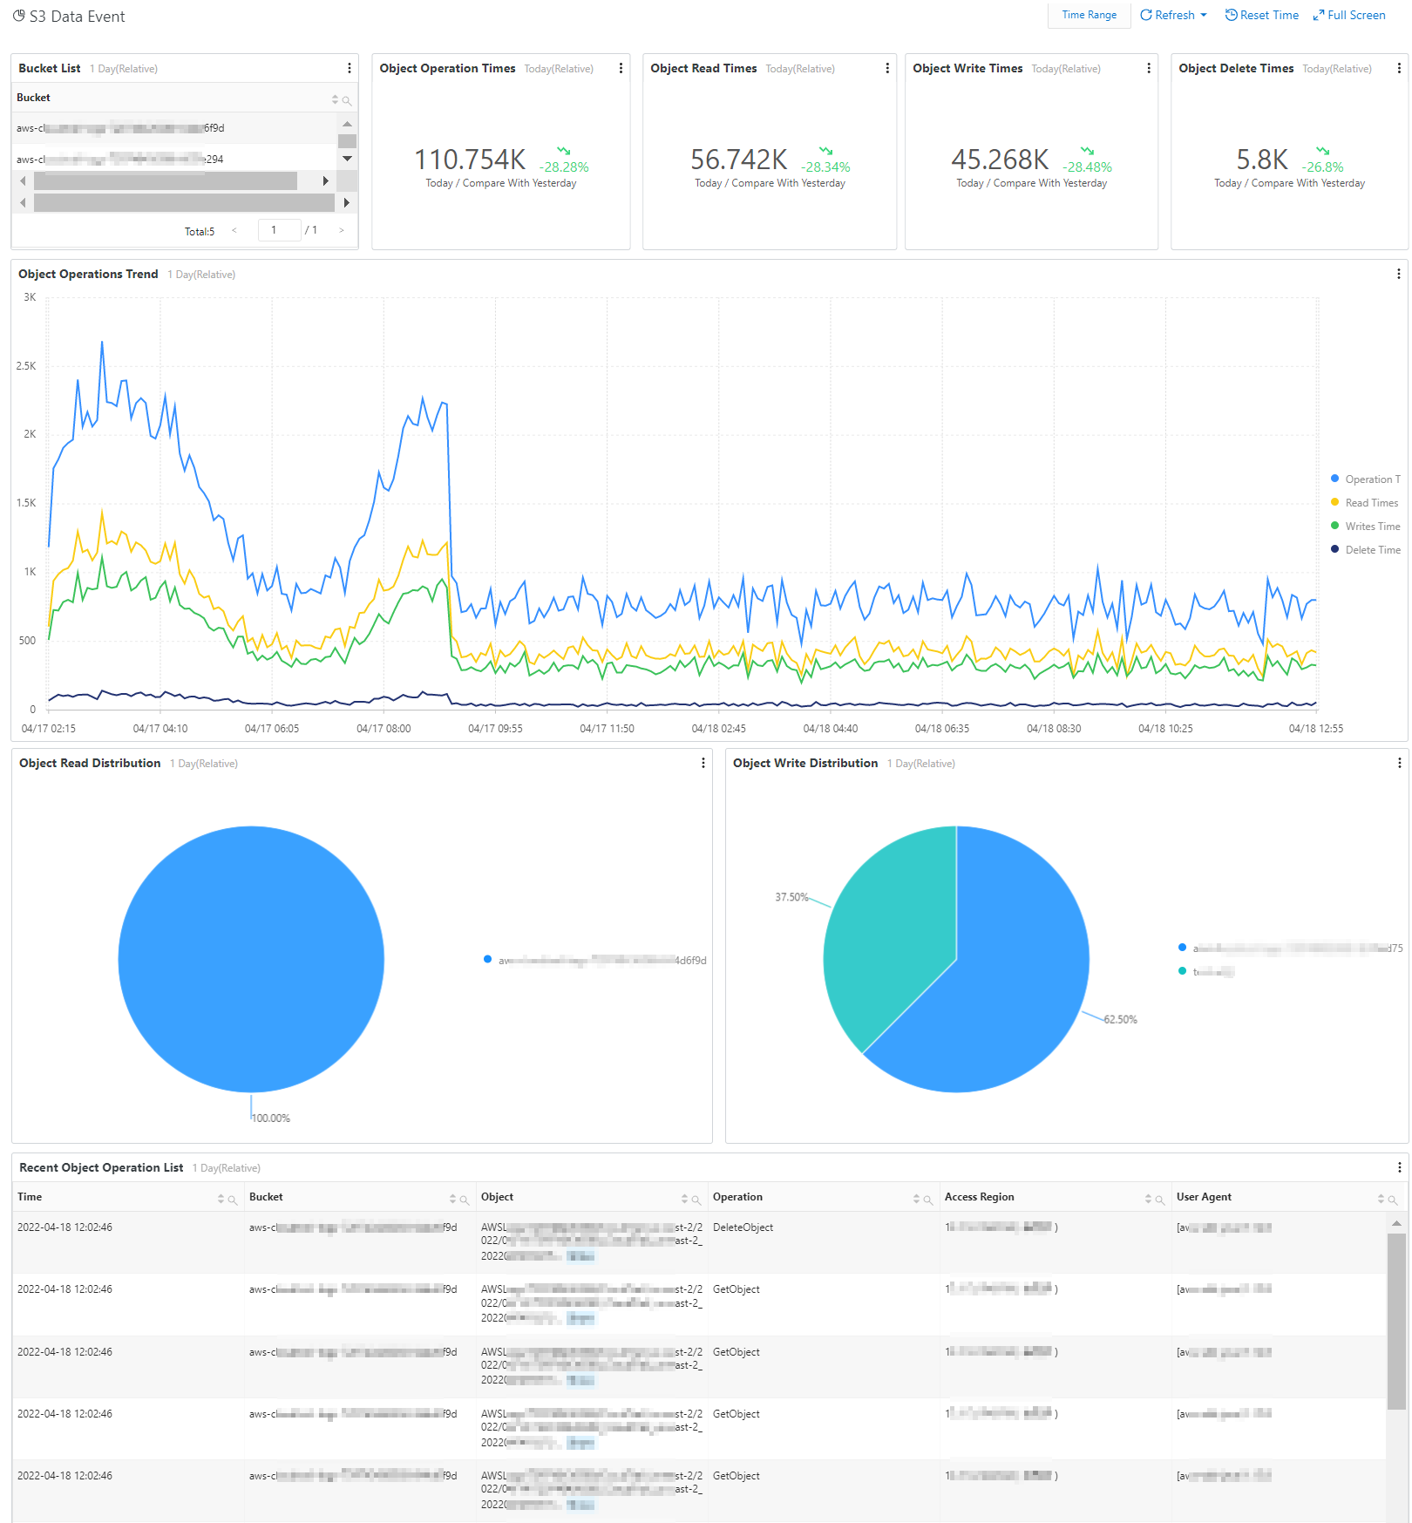Click the Full Screen icon
This screenshot has width=1412, height=1523.
[x=1318, y=15]
